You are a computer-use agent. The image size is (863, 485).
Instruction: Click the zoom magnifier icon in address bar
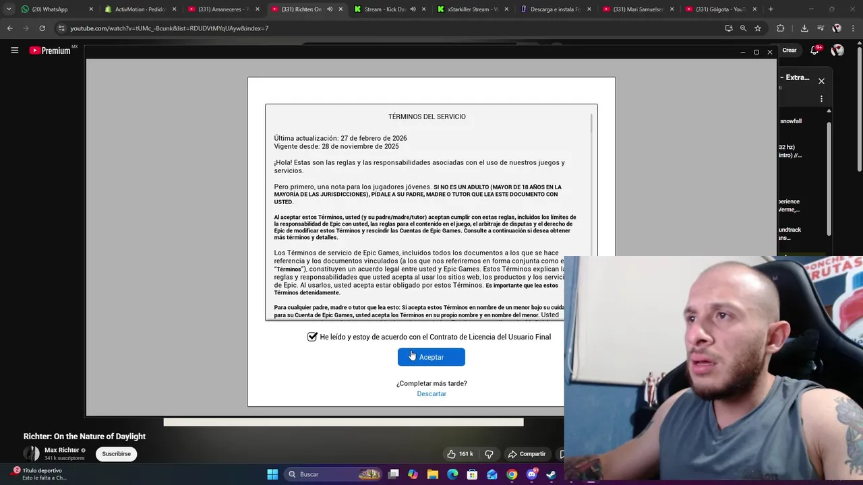[743, 28]
